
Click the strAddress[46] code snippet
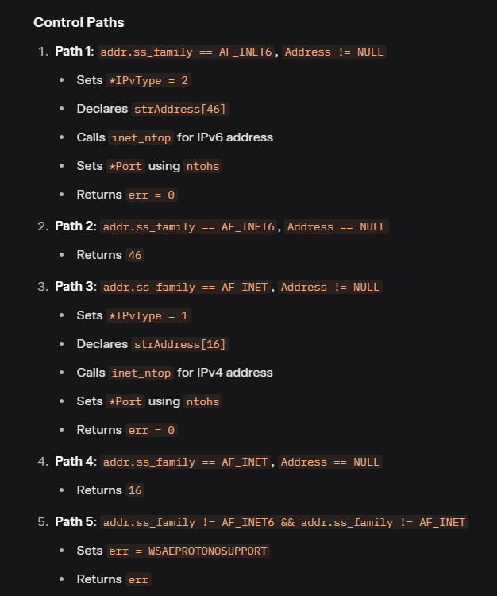tap(179, 109)
